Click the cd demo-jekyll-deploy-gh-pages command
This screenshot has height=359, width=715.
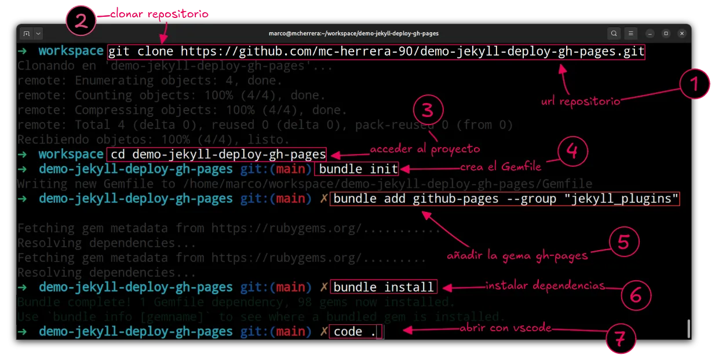(x=217, y=154)
